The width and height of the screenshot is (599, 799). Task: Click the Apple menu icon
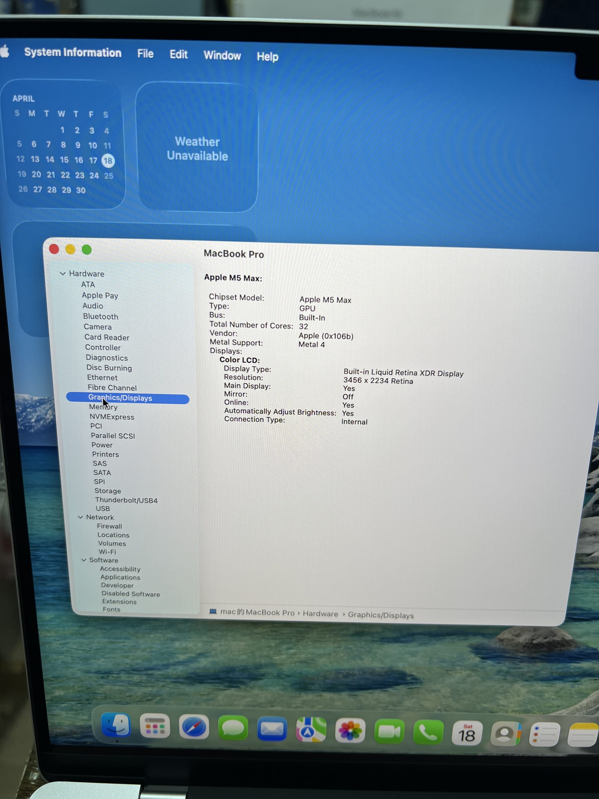(x=5, y=51)
